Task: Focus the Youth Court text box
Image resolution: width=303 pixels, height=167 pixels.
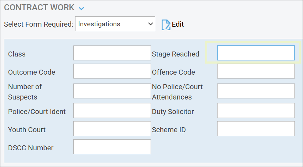Action: click(112, 129)
